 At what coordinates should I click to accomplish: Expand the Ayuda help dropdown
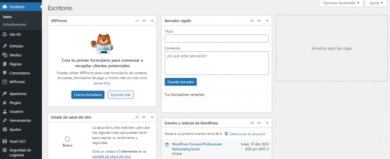pos(375,3)
